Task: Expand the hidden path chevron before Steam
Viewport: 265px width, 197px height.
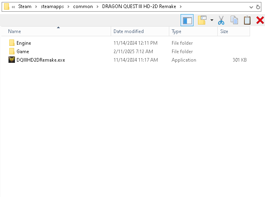Action: pyautogui.click(x=13, y=7)
